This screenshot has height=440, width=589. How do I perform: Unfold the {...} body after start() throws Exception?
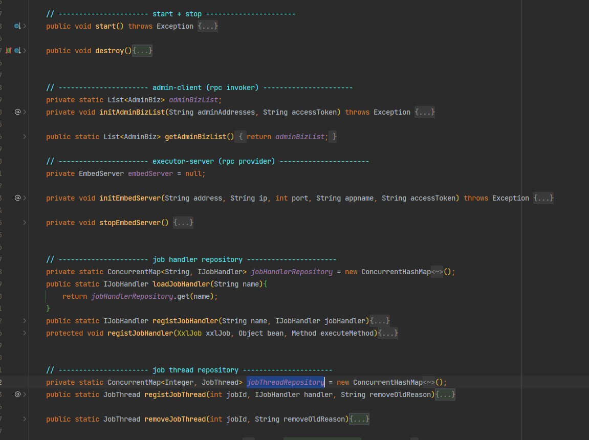(208, 26)
